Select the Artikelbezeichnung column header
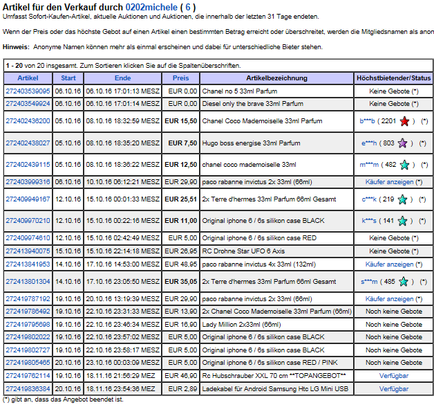 tap(277, 78)
